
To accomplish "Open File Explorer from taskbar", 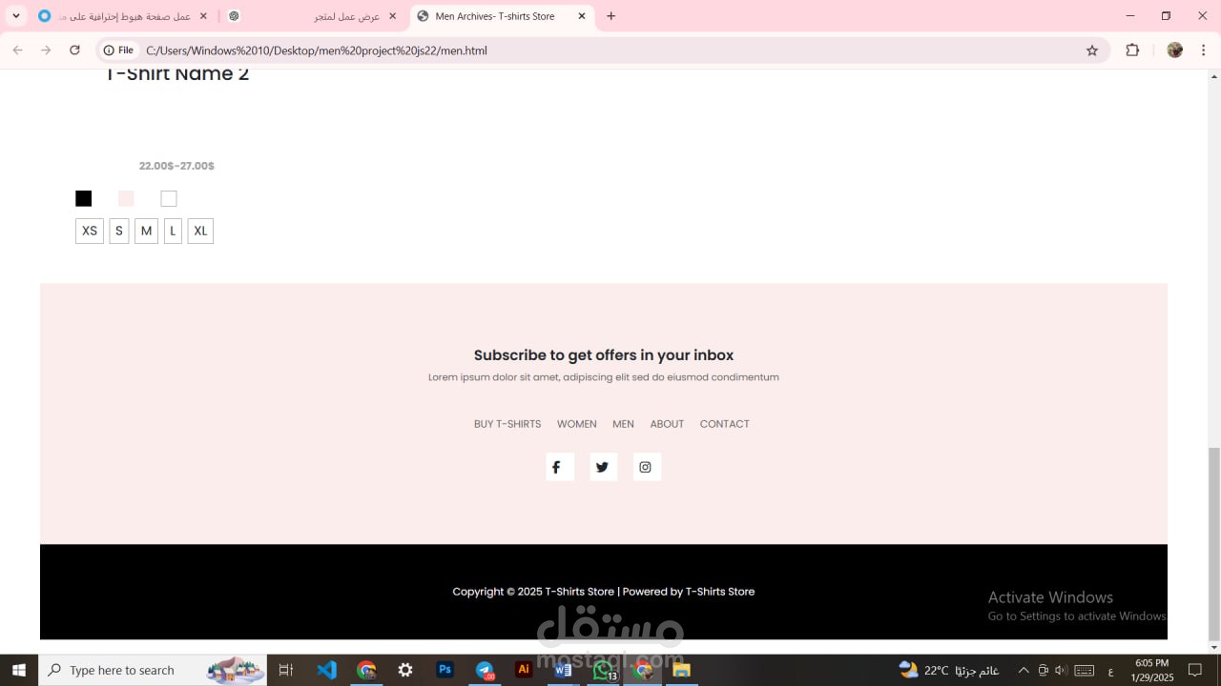I will 681,670.
